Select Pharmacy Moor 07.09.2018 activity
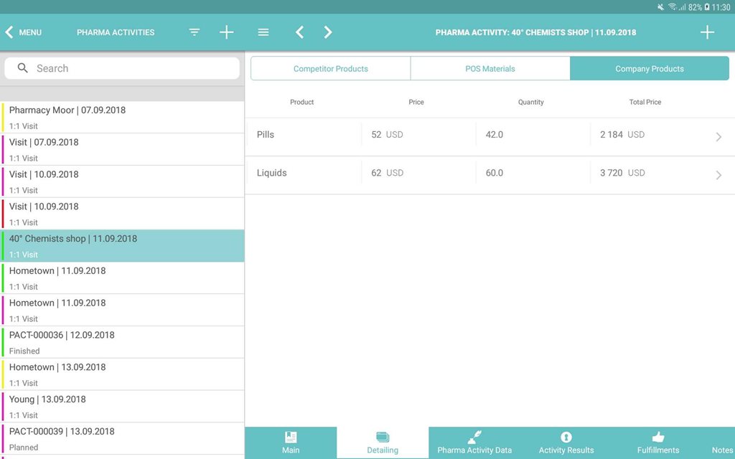Image resolution: width=735 pixels, height=459 pixels. [x=122, y=117]
